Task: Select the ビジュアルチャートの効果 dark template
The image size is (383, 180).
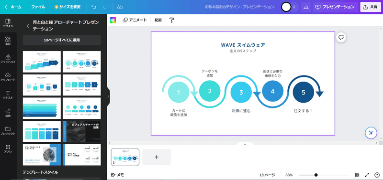Action: click(81, 131)
